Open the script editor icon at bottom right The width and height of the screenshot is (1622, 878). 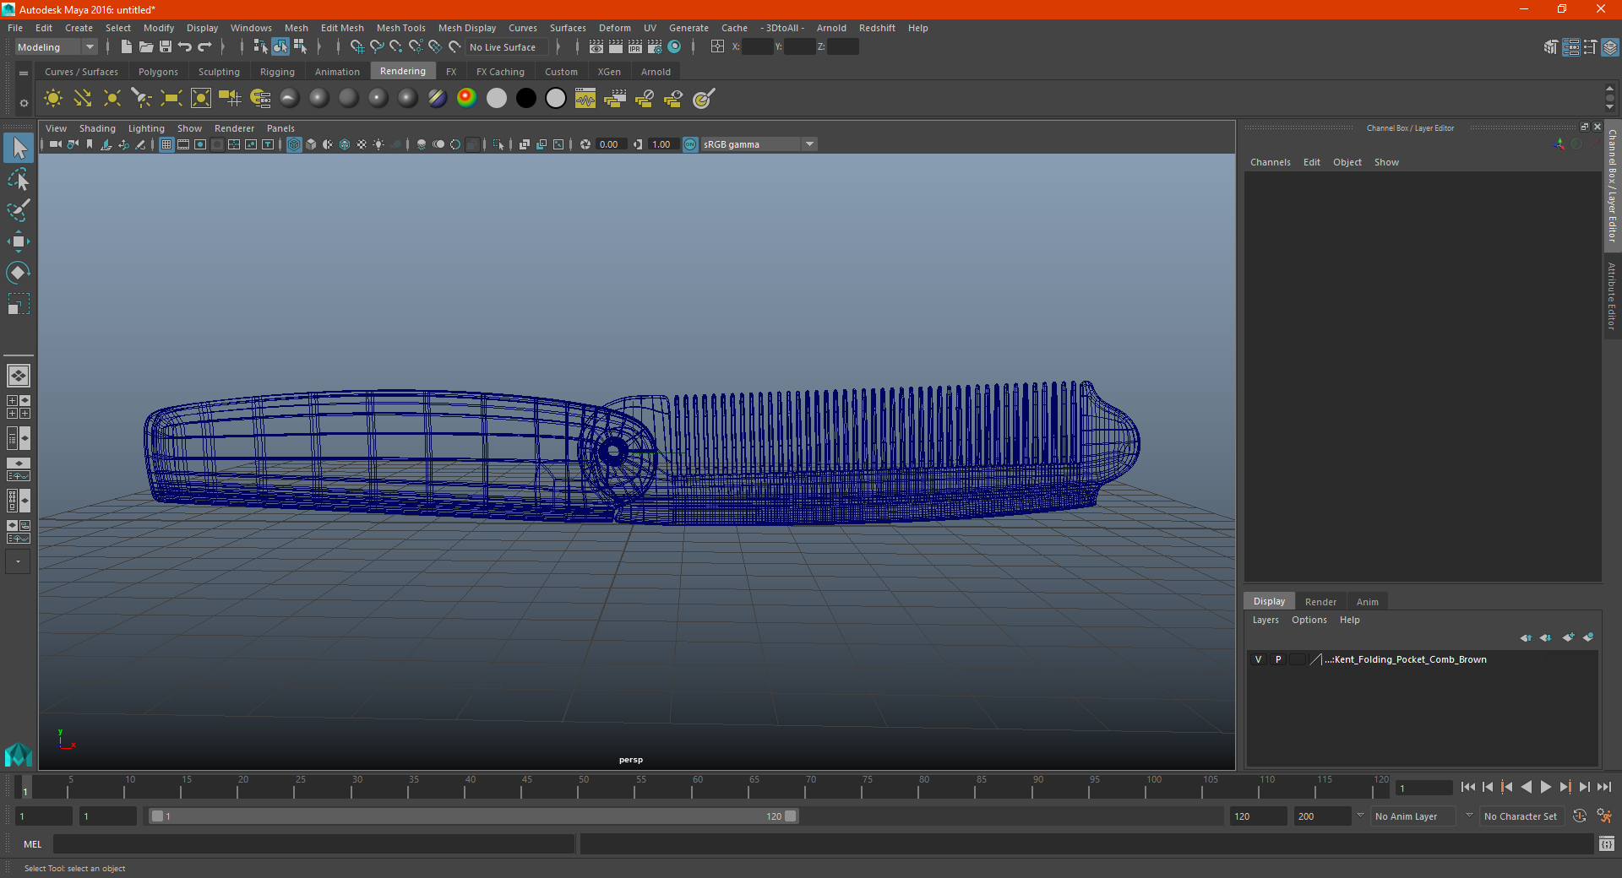click(1607, 843)
